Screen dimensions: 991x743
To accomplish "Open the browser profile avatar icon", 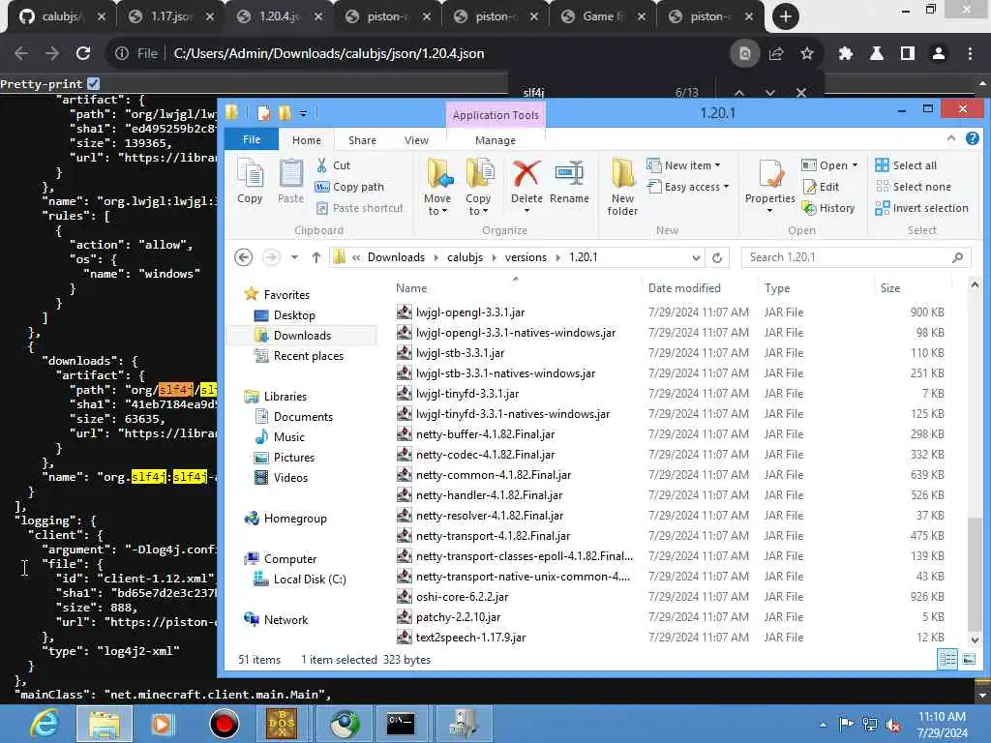I will click(x=939, y=54).
